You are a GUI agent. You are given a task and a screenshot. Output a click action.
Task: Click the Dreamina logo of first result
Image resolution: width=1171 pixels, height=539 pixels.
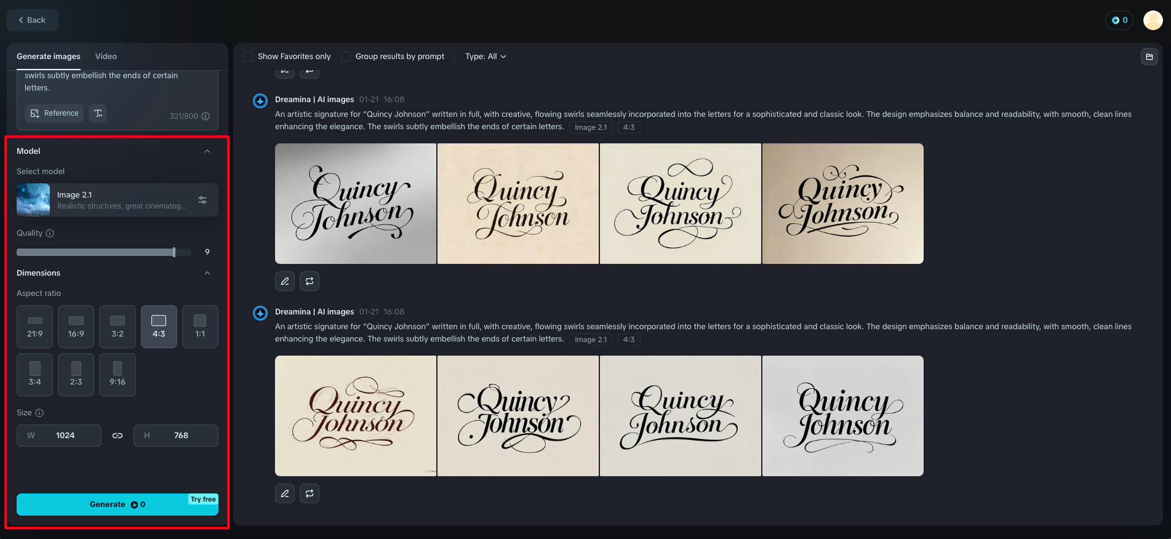click(x=260, y=100)
